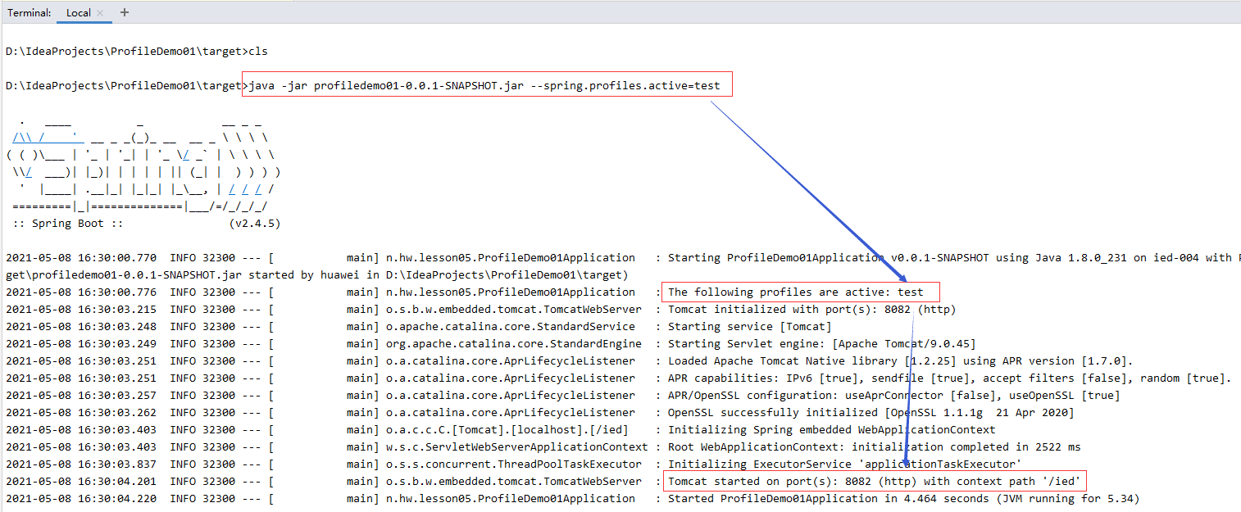Click 'Initializing Spring embedded WebApplicationContext' message
This screenshot has width=1241, height=512.
[832, 429]
